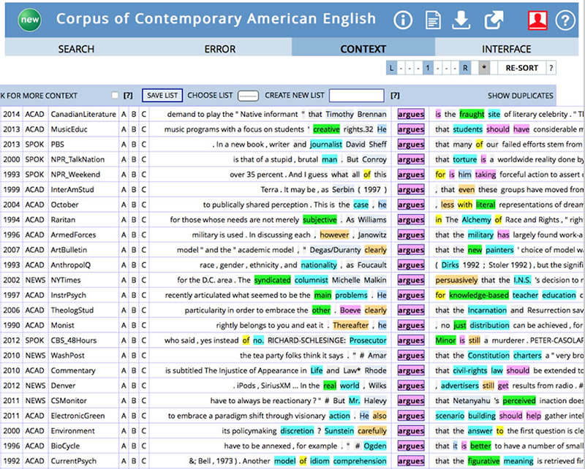Click the [?] help beside the checkbox

(x=128, y=96)
